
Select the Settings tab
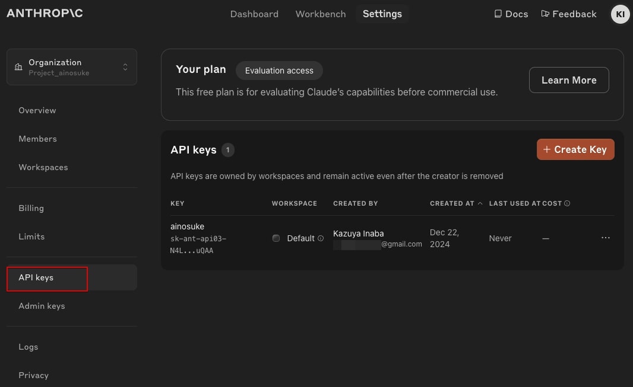coord(382,14)
